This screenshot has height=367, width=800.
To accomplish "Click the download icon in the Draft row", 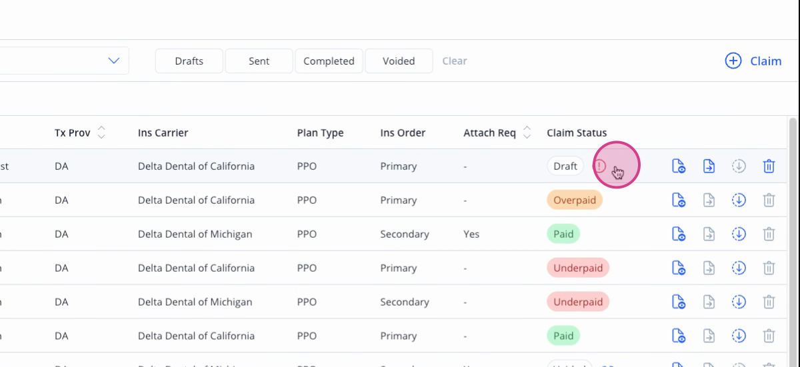I will tap(739, 167).
